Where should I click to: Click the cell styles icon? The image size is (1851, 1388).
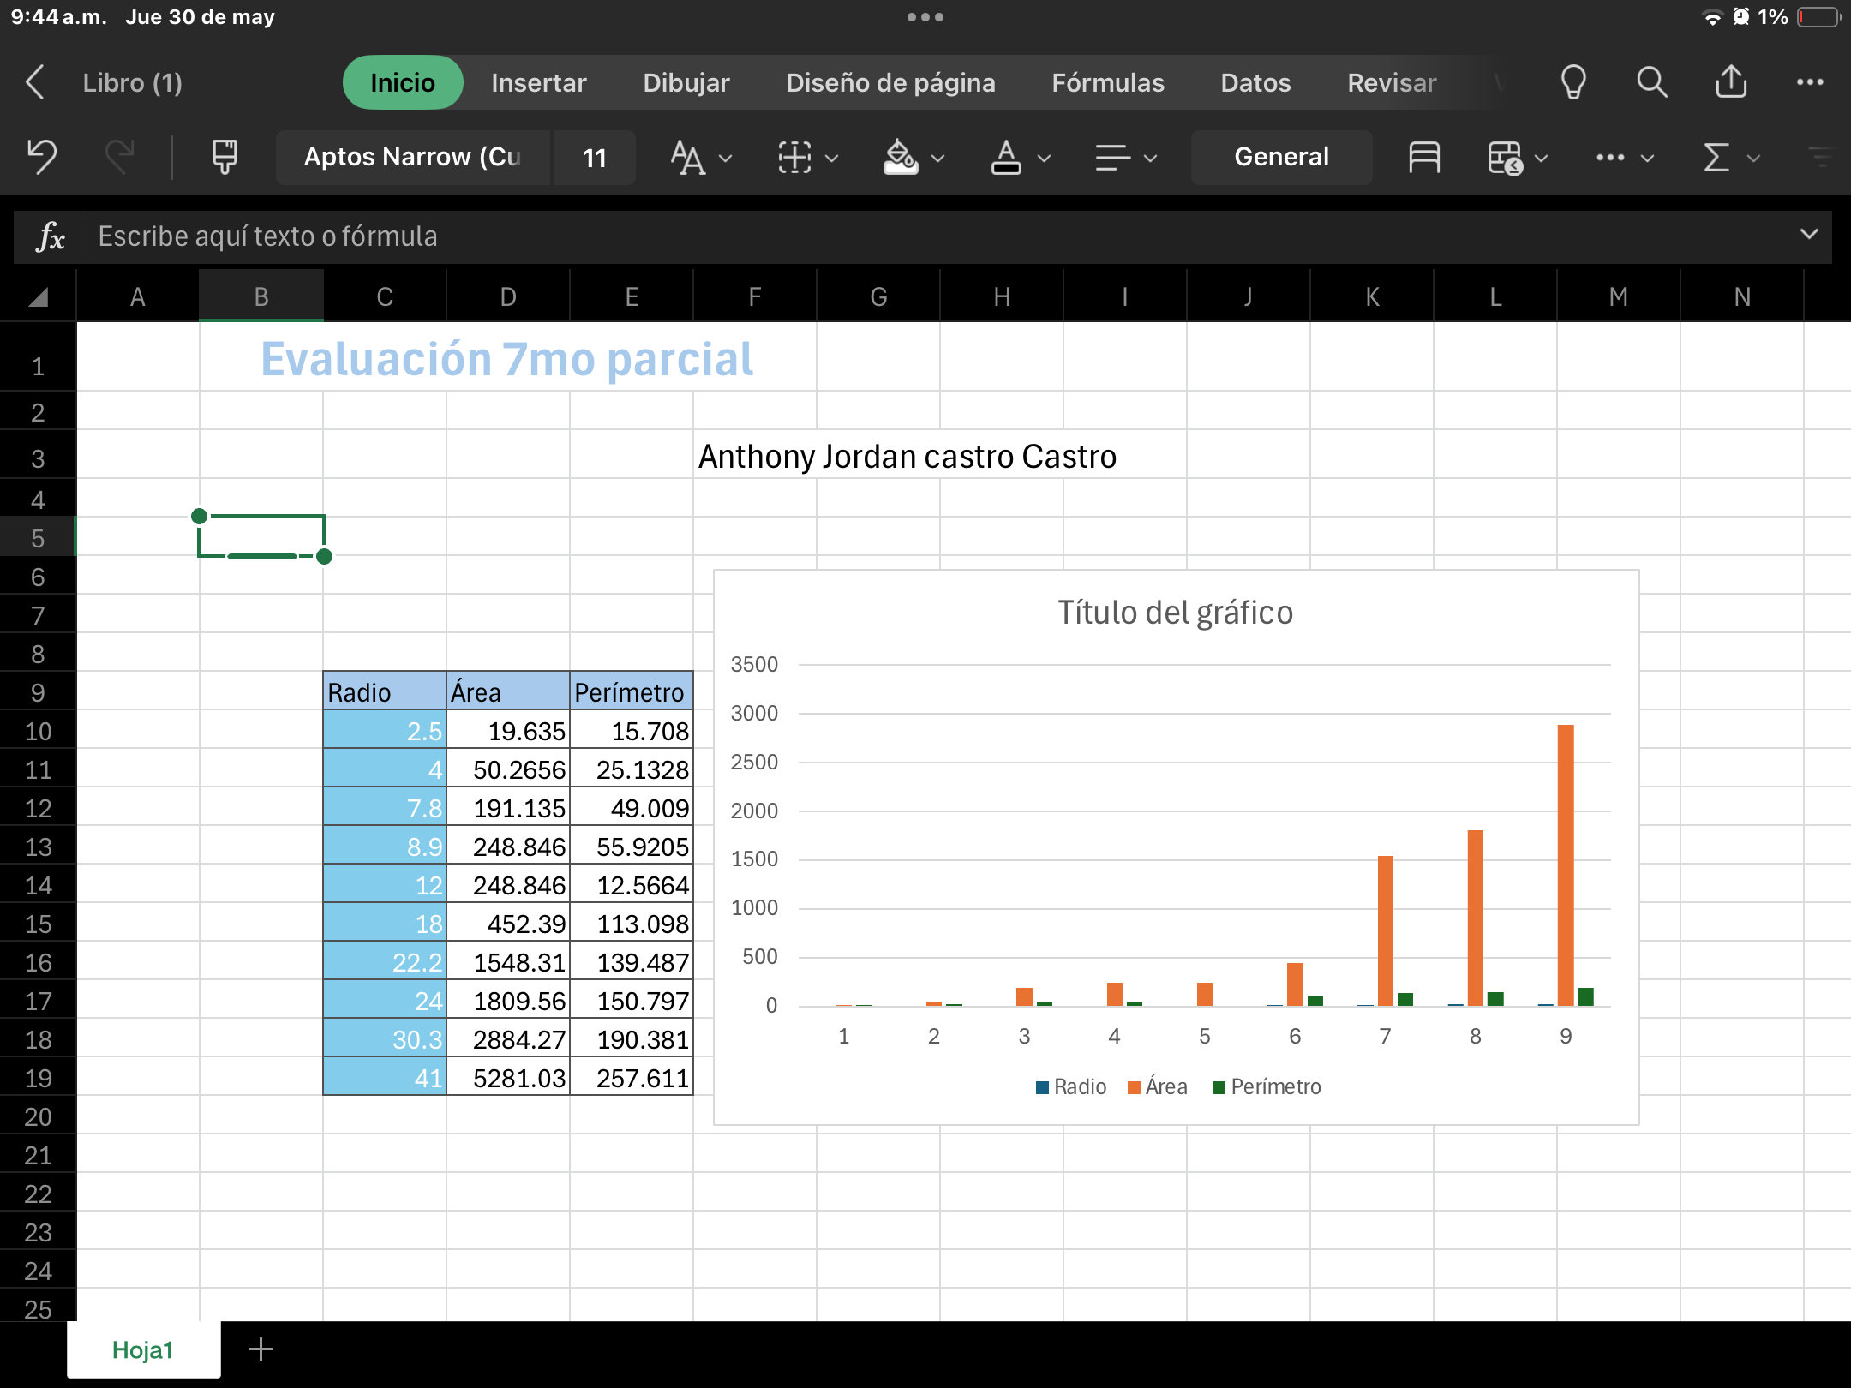point(1423,158)
